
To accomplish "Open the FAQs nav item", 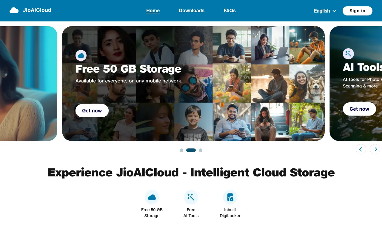I will (x=229, y=10).
